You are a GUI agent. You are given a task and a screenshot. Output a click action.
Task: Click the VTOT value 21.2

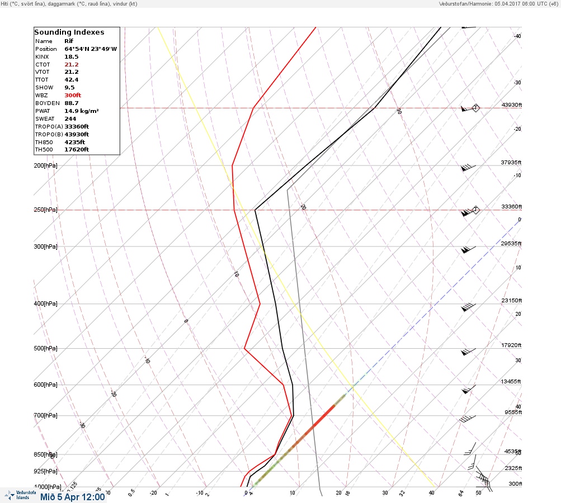tap(72, 72)
